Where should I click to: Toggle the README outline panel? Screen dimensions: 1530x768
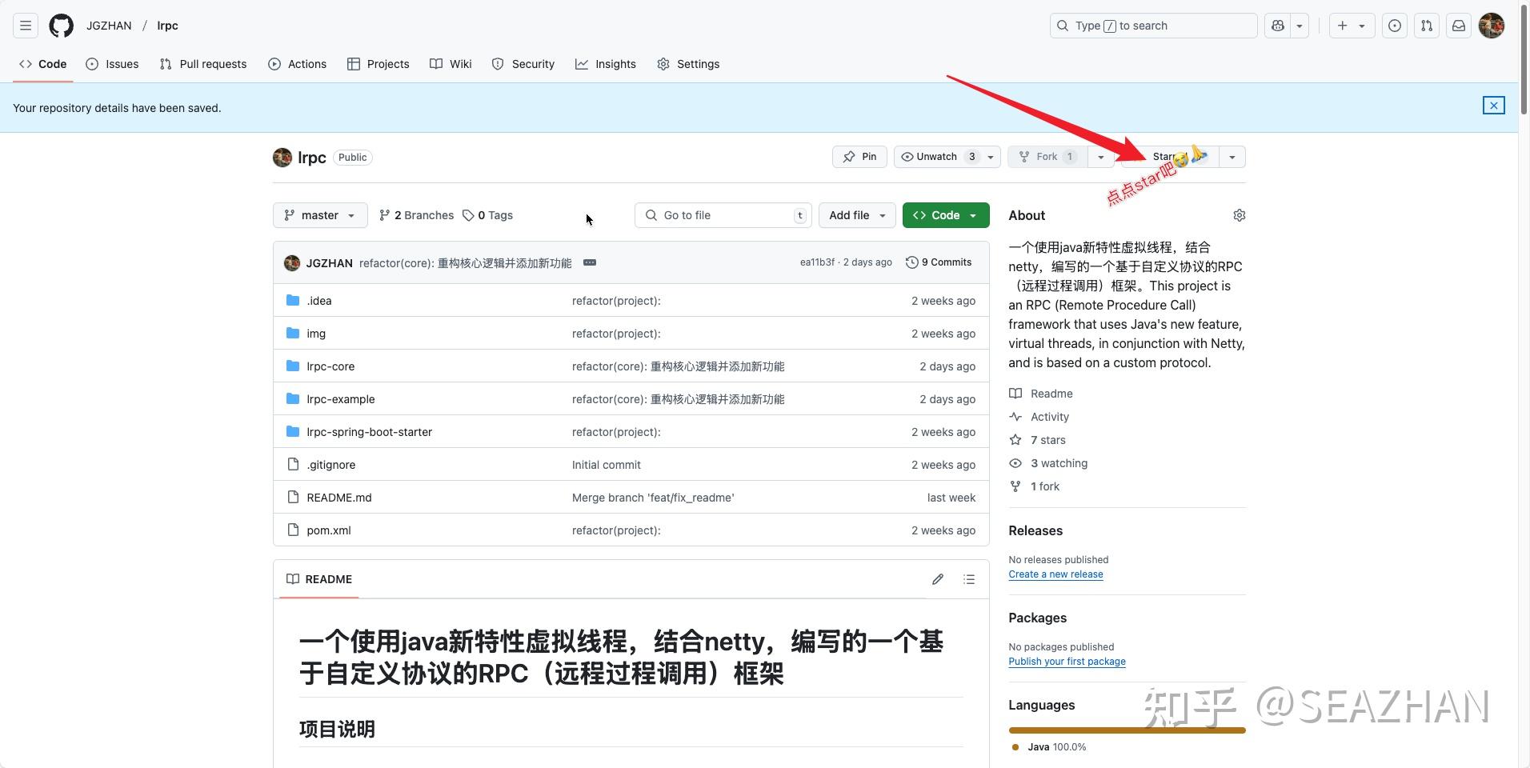pos(968,578)
